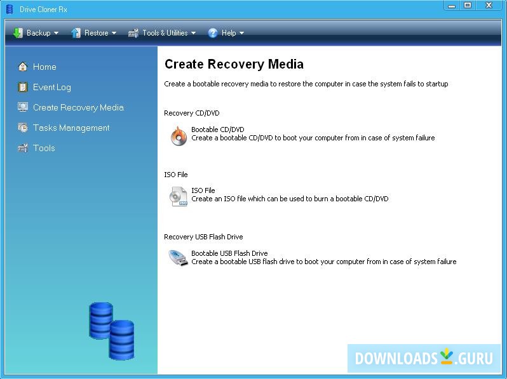Open the Restore menu

94,33
